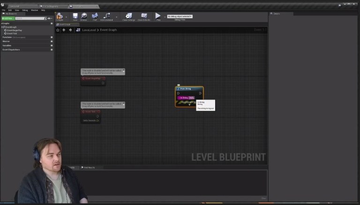
Task: Select Event BeginPlay in the My Blueprint tree
Action: [14, 30]
